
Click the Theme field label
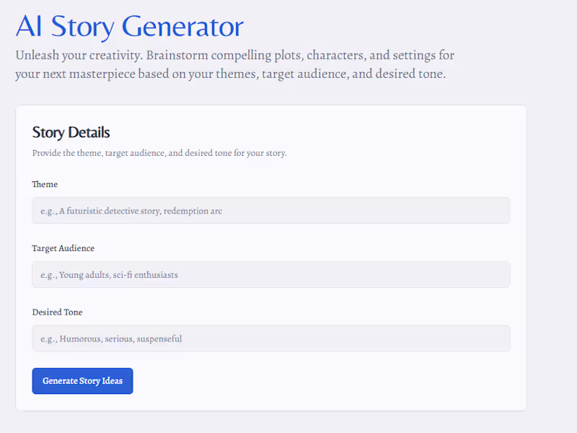point(45,185)
